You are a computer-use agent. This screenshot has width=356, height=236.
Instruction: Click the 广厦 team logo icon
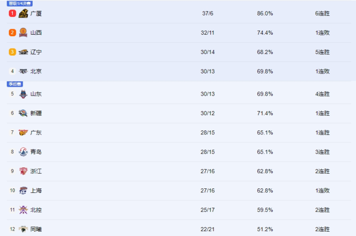23,13
